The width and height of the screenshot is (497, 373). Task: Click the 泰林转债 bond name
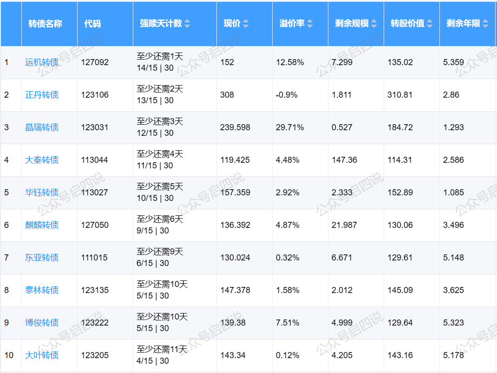[x=42, y=290]
